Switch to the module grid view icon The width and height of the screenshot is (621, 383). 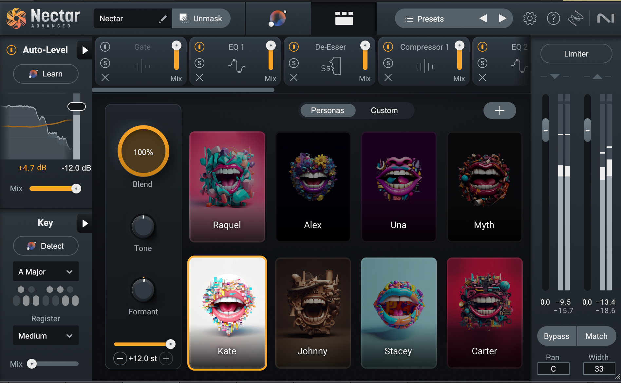(344, 18)
